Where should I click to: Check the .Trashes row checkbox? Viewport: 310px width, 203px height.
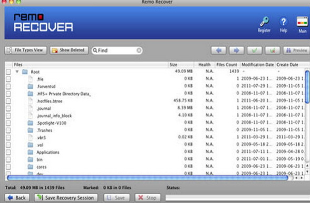[8, 130]
